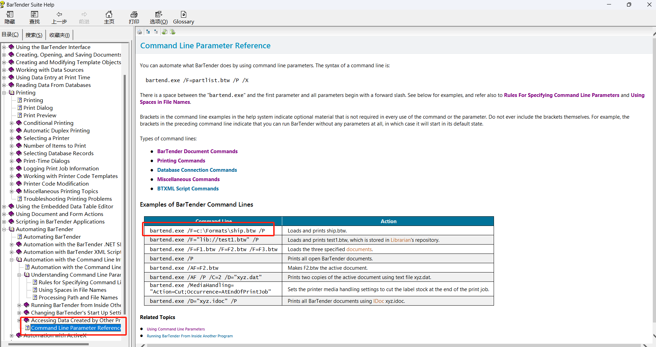Switch to the 收藏夹(I) favorites tab
This screenshot has width=656, height=347.
point(59,35)
